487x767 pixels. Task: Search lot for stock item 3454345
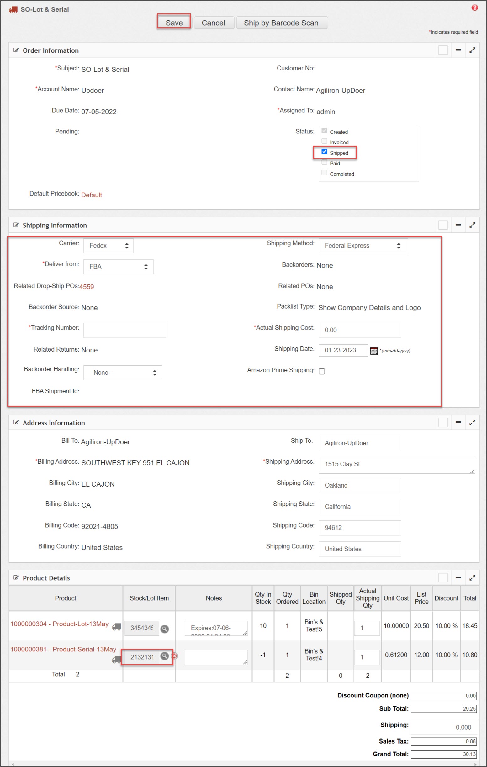(x=164, y=629)
